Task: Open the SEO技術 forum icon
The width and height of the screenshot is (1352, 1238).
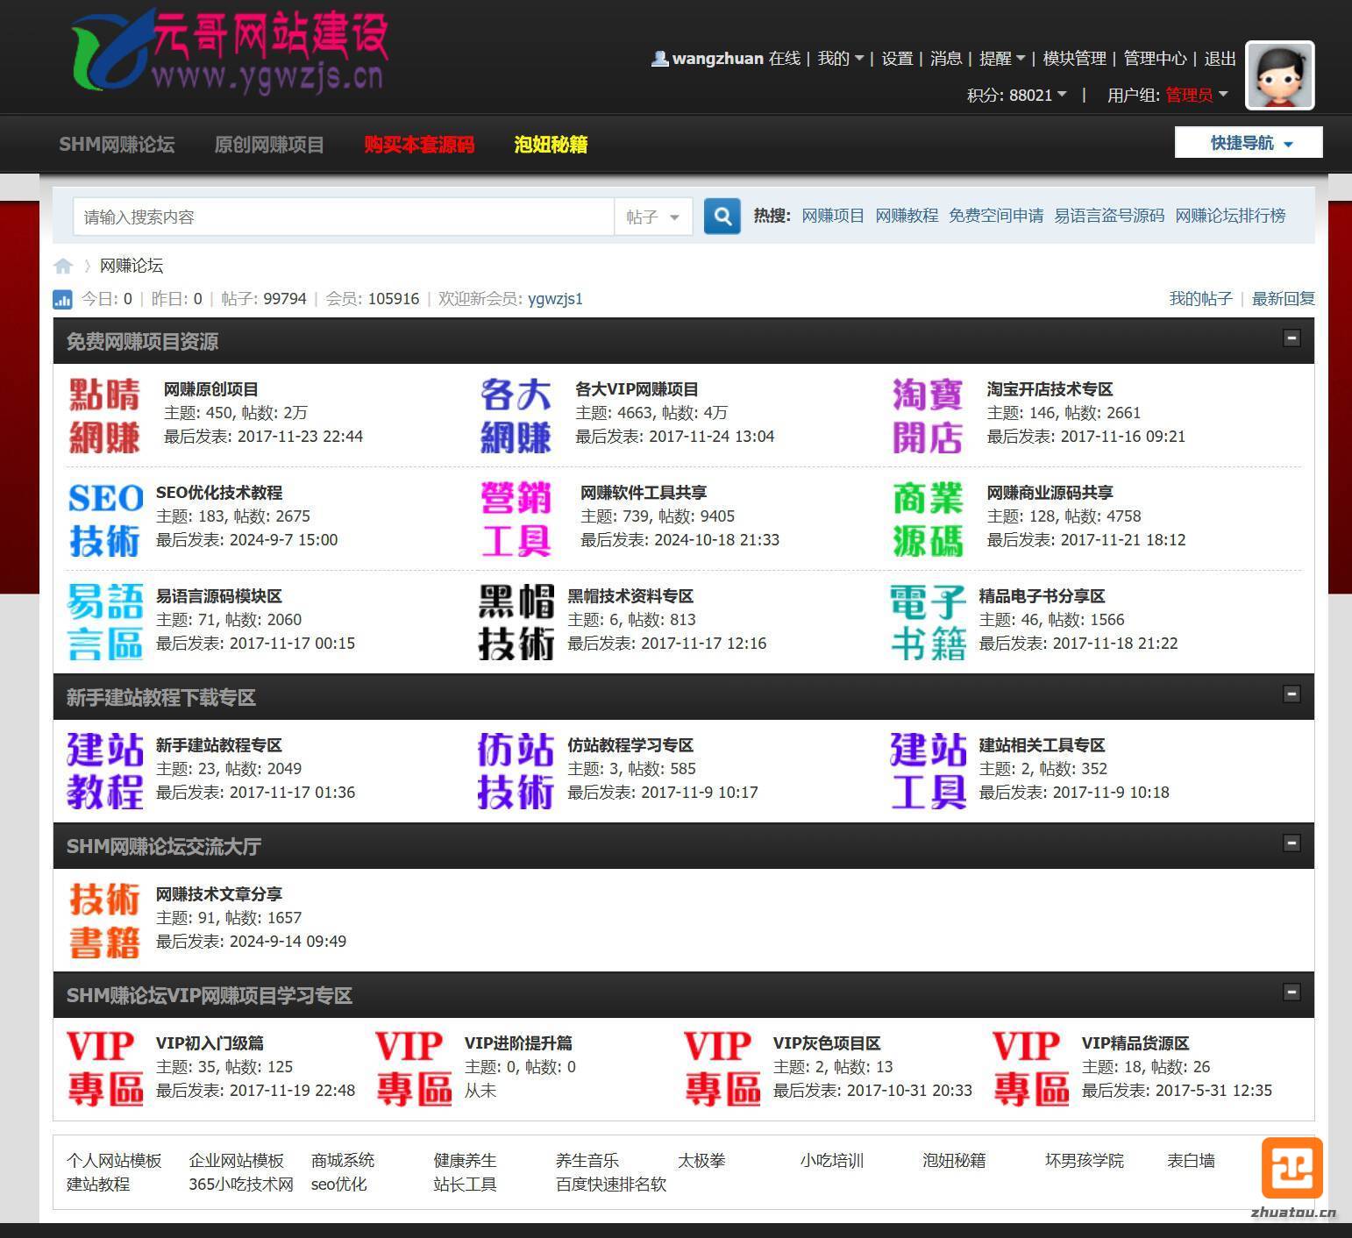Action: [x=105, y=519]
